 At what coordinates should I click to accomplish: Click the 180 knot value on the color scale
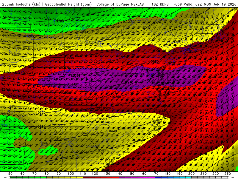[x=167, y=174]
